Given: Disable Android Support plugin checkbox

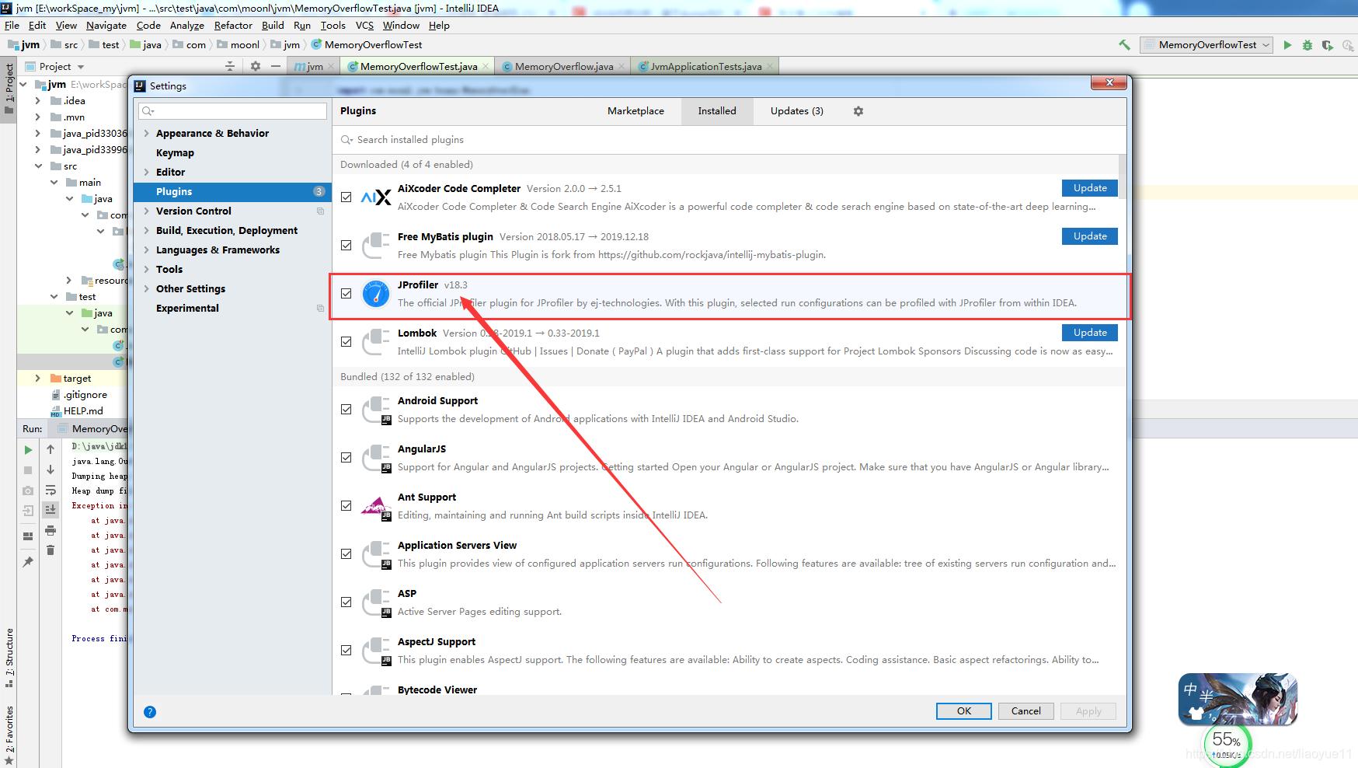Looking at the screenshot, I should tap(346, 410).
